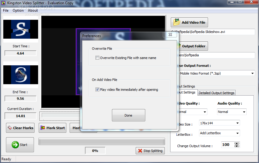Enable Overwrite Existing File with same name
Screen dimensions: 259x163
[x=97, y=58]
